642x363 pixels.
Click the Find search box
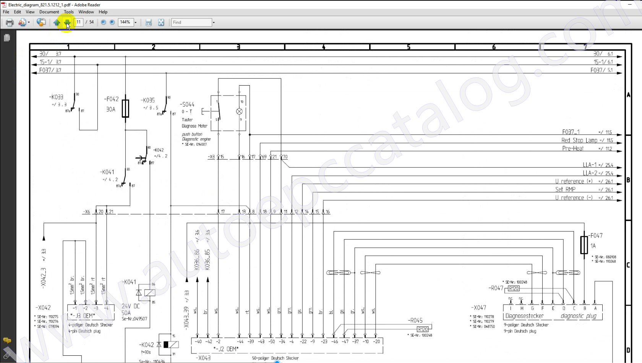[x=190, y=22]
